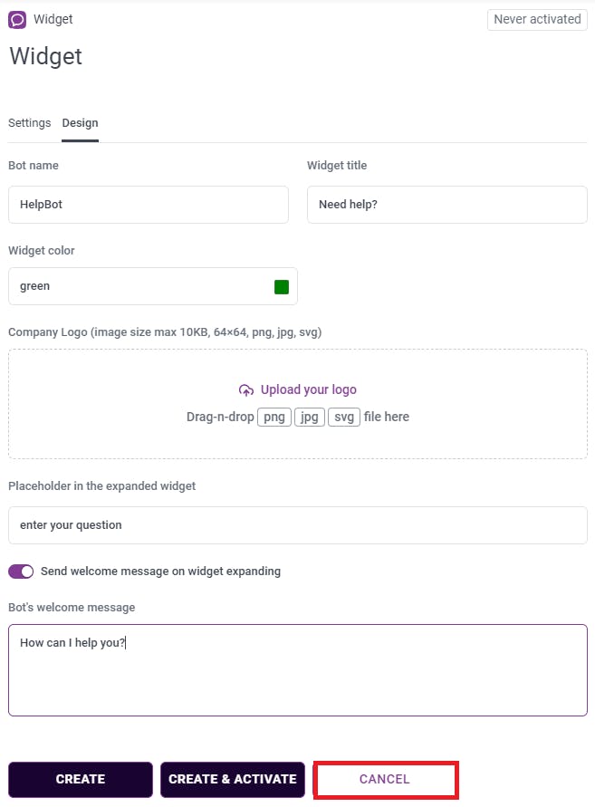Click the svg file type tag
This screenshot has height=807, width=595.
point(344,418)
